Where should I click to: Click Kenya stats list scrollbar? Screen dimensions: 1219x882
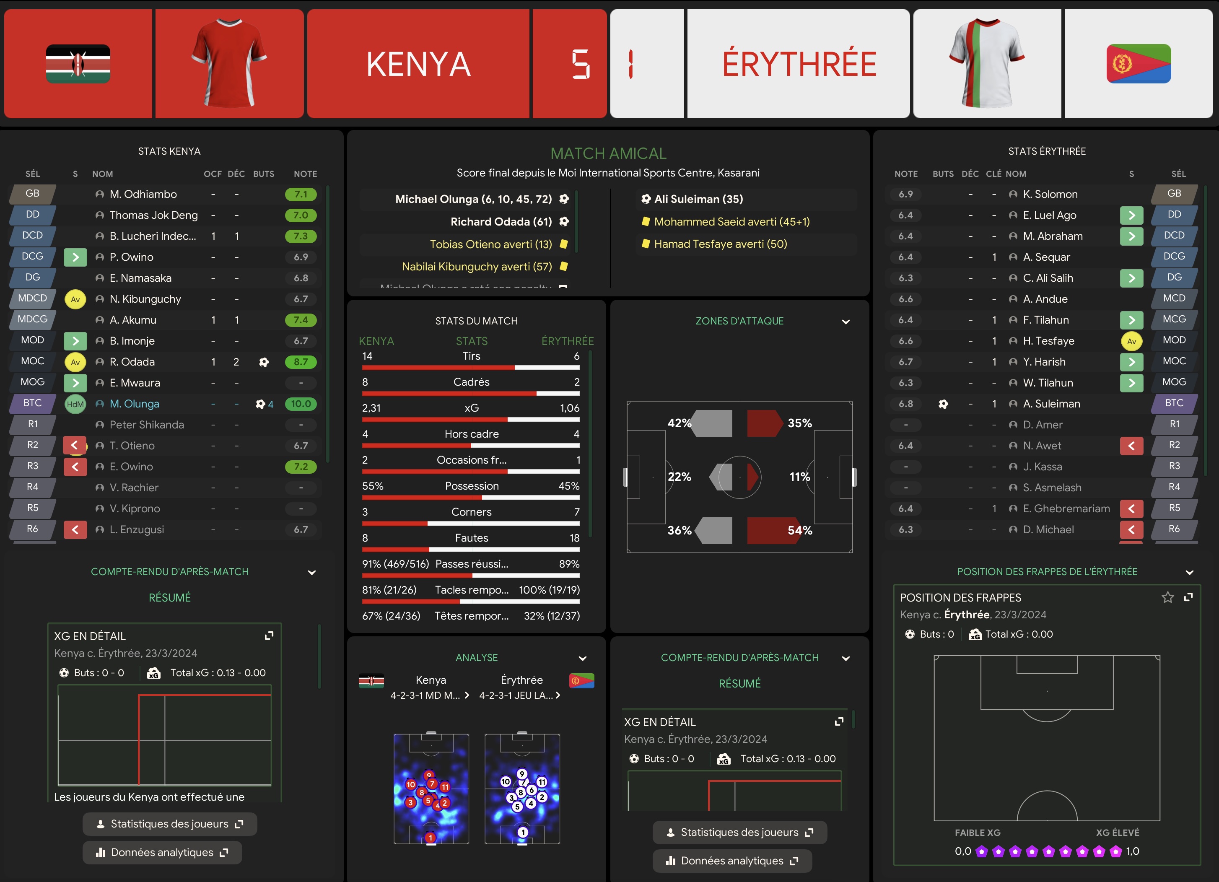(327, 324)
